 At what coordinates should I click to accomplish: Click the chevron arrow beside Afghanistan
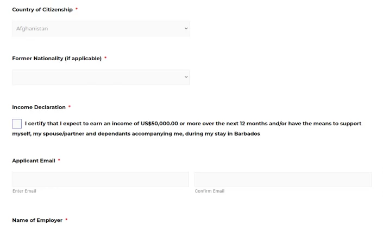(186, 29)
